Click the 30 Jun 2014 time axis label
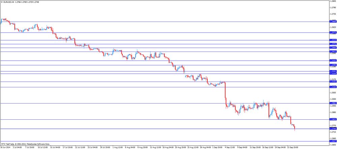Image resolution: width=337 pixels, height=149 pixels. coord(5,148)
